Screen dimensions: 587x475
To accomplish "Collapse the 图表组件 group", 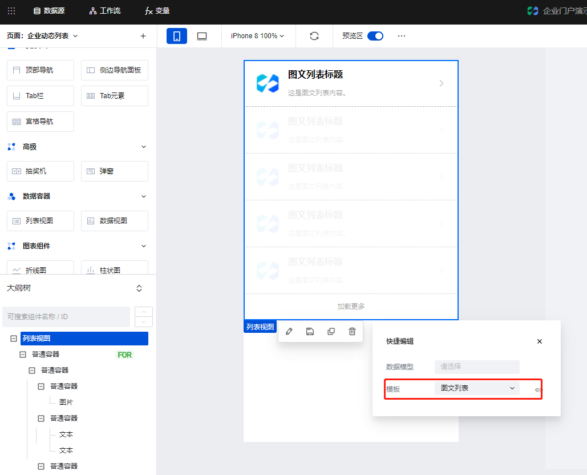I will 144,246.
